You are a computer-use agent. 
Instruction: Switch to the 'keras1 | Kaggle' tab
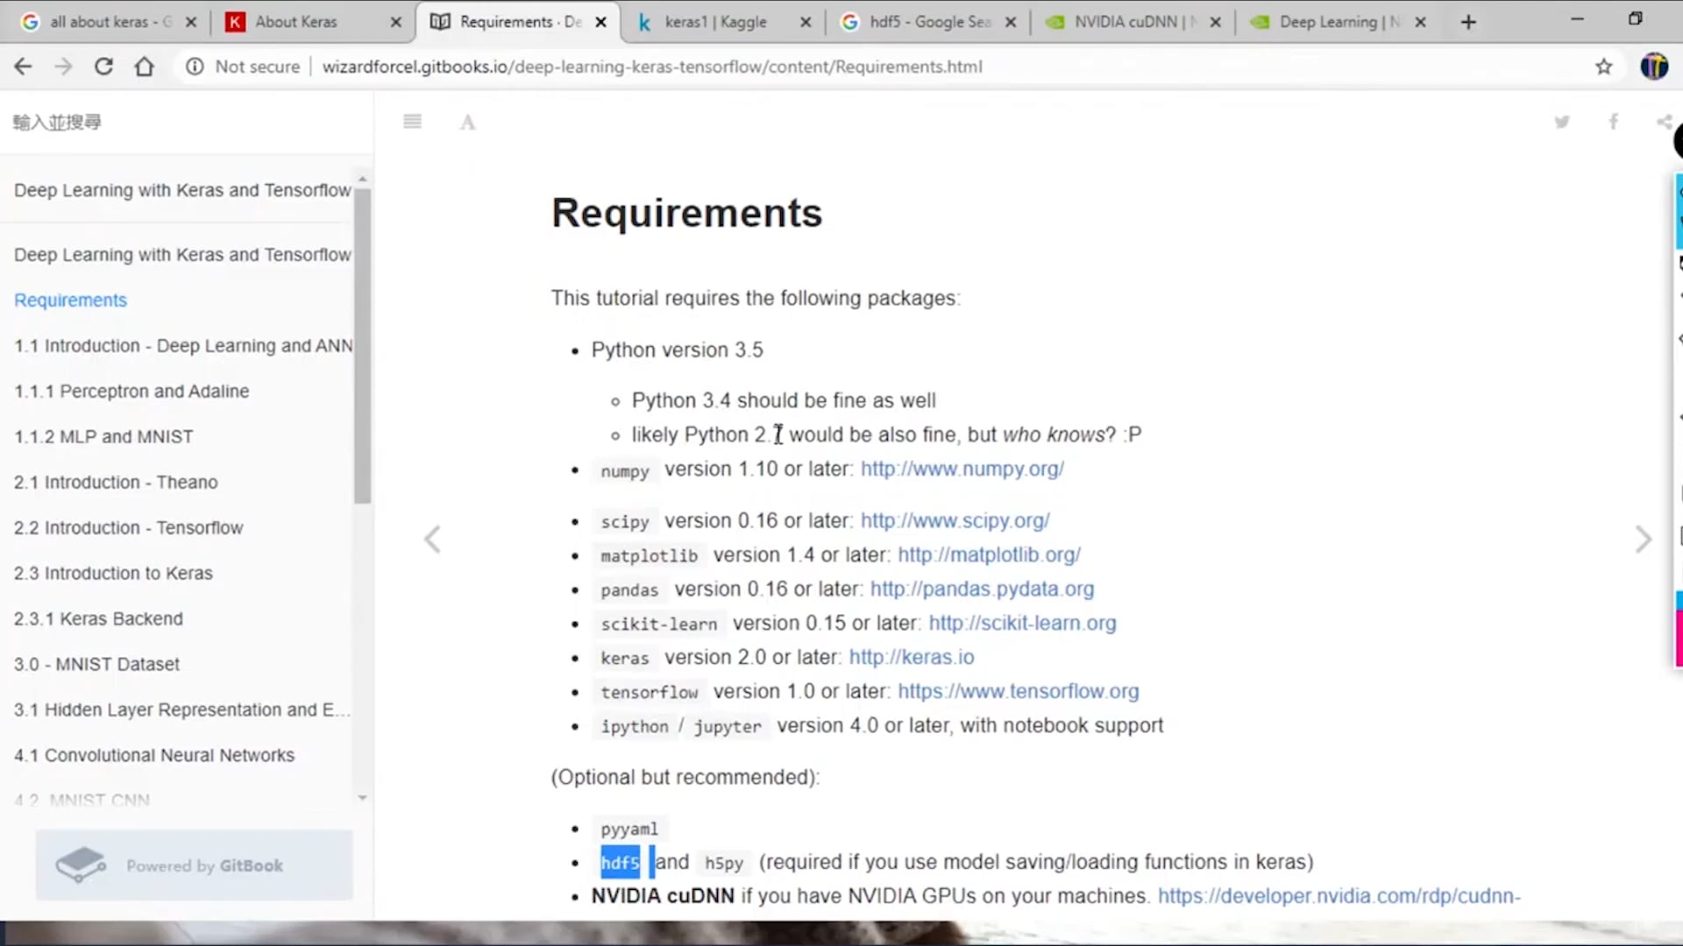(714, 22)
